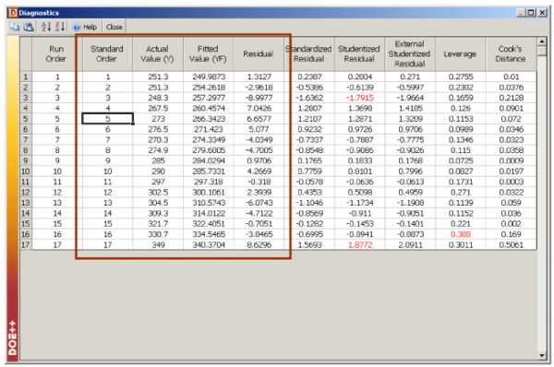Screen dimensions: 554x367
Task: Click the Diagnostics window title icon
Action: 13,13
